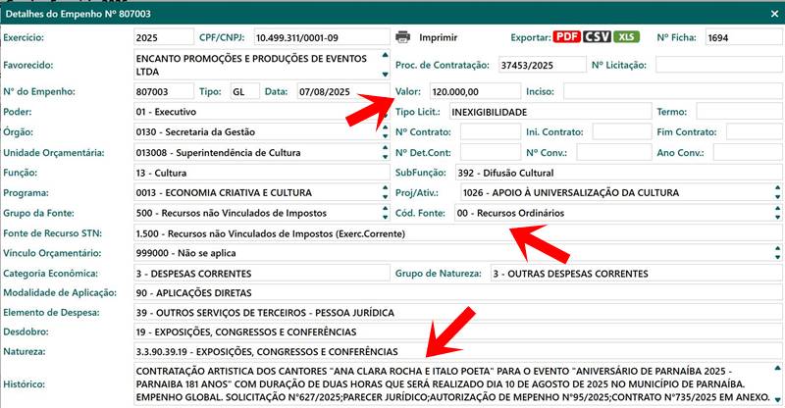
Task: Export the record as XLS
Action: [x=627, y=37]
